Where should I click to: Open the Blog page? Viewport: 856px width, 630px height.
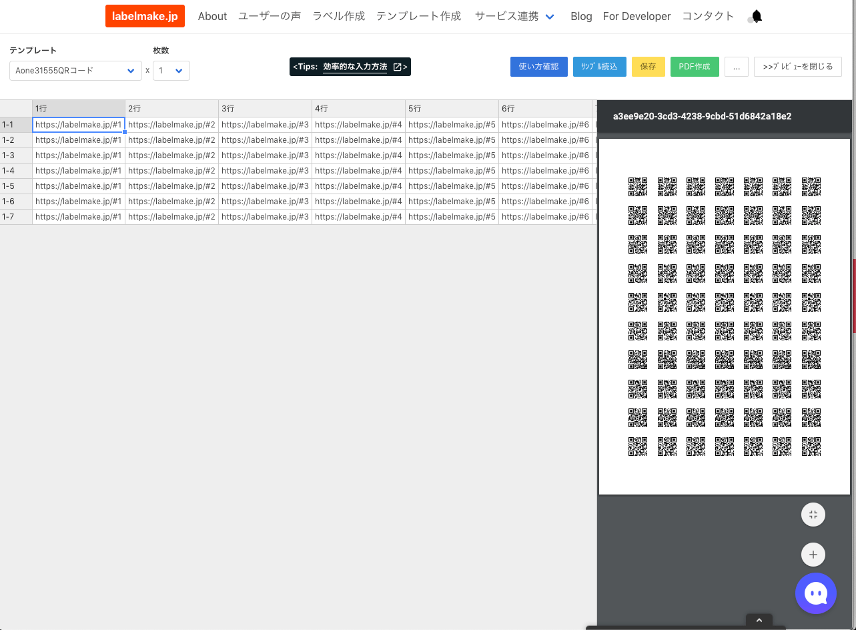click(581, 17)
